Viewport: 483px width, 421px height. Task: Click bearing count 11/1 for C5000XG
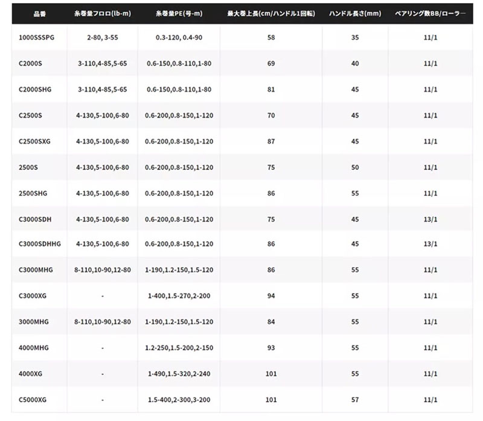coord(430,400)
